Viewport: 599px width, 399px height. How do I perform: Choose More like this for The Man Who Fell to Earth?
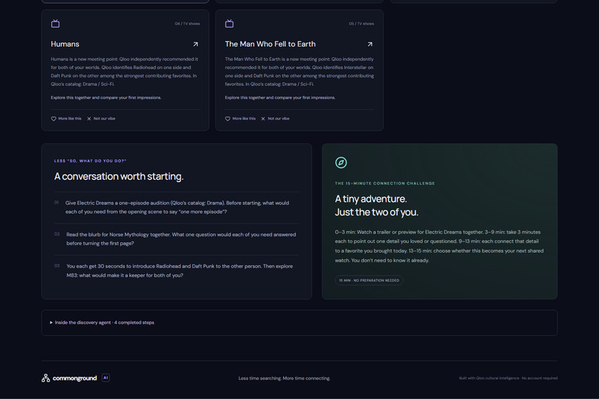(x=240, y=119)
